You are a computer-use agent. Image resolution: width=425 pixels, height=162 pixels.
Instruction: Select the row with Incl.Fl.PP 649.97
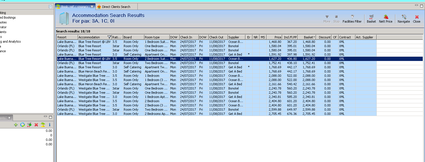tap(216, 110)
